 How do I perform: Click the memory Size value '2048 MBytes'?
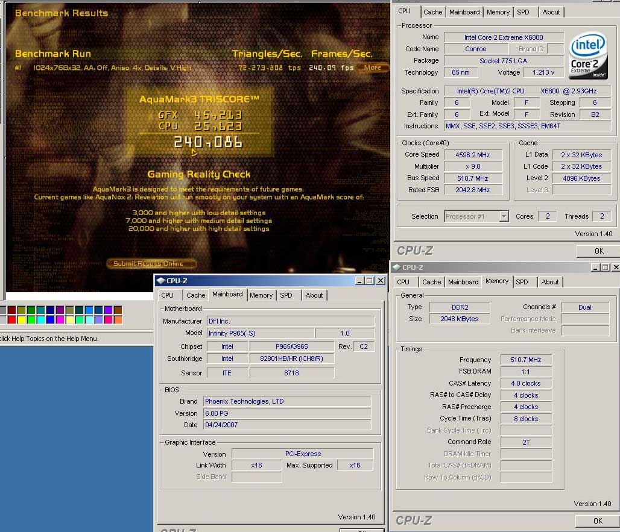point(460,319)
